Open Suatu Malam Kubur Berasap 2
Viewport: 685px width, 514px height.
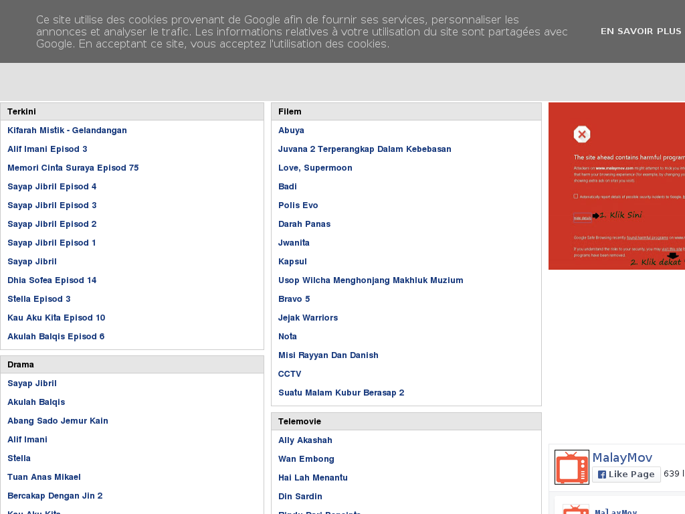(x=341, y=393)
